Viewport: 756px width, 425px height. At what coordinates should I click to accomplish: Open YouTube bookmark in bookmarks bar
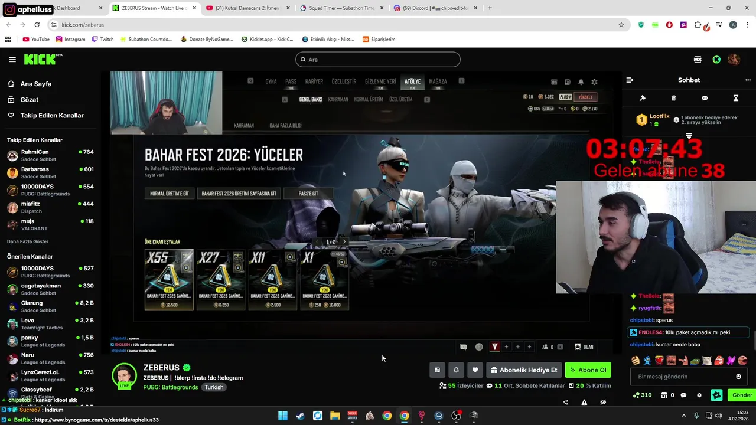tap(36, 40)
